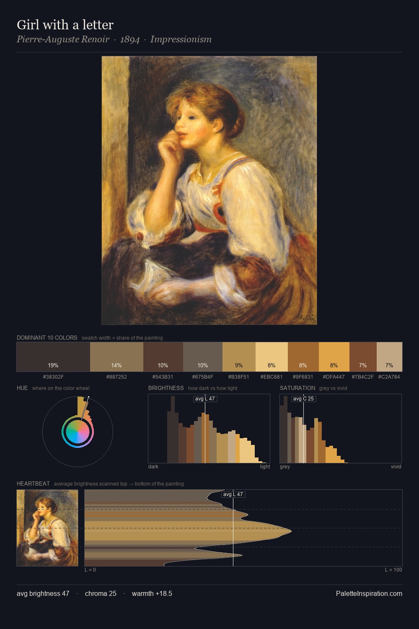Click the DOMINANT 10 COLORS heading
419x629 pixels.
pos(47,338)
